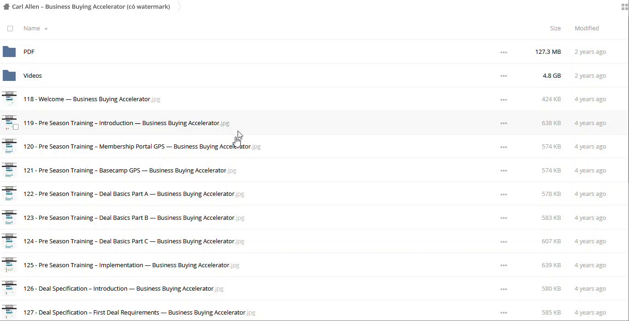Click the 607 KB size value
Viewport: 629px width, 321px height.
tap(551, 241)
